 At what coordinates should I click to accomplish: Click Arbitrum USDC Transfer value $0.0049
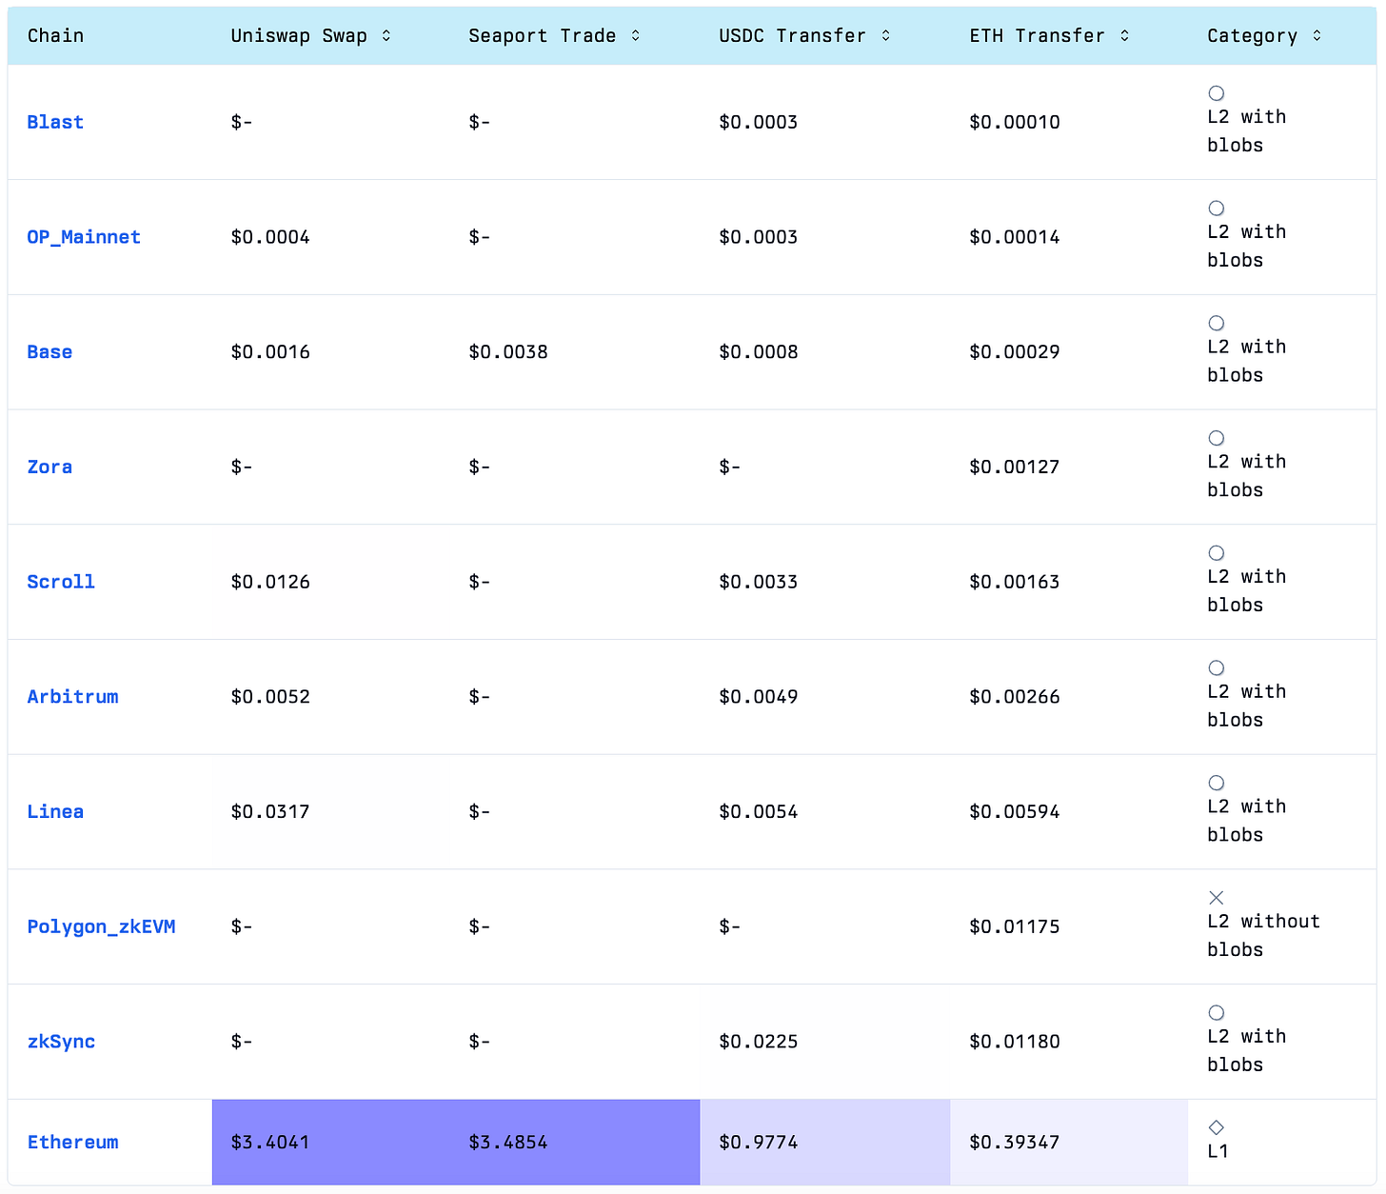click(759, 697)
